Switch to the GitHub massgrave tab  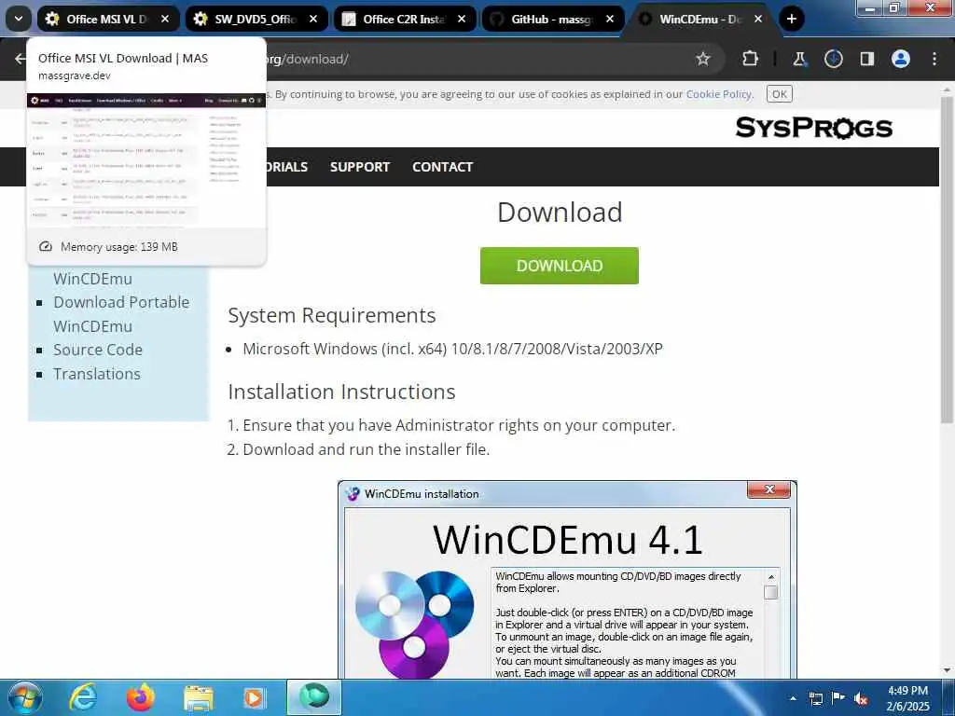(x=552, y=19)
